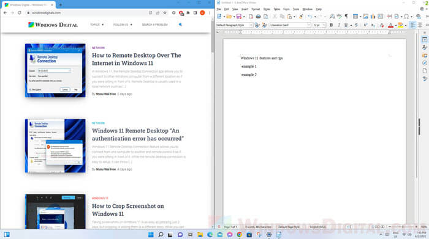429x239 pixels.
Task: Bookmark this page with star icon
Action: pos(165,13)
